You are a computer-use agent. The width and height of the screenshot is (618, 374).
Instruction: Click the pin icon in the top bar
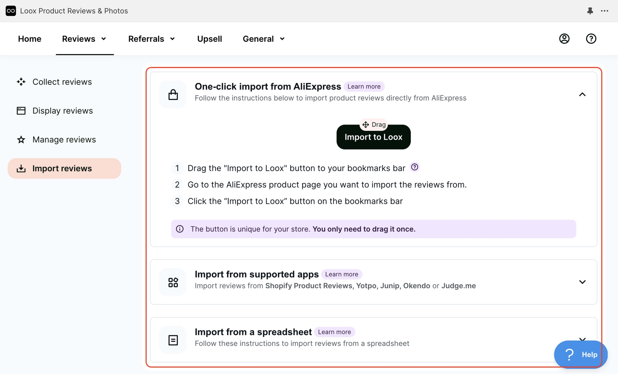point(590,11)
